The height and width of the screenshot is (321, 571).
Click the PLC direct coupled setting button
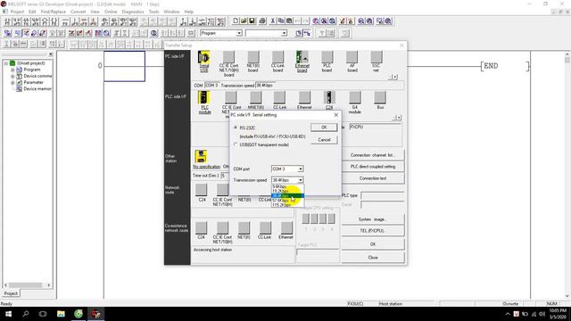click(373, 167)
